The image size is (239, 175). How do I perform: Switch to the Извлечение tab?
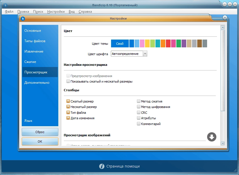[x=40, y=51]
